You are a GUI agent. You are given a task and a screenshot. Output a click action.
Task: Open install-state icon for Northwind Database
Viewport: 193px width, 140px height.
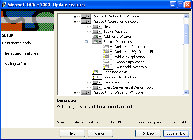pyautogui.click(x=108, y=47)
